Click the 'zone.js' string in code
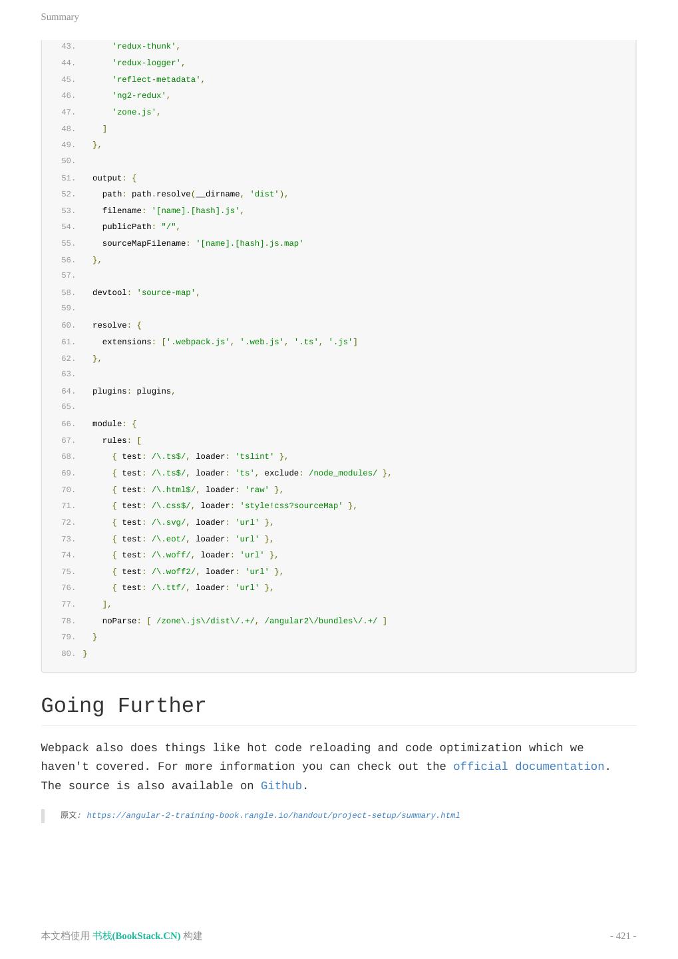 tap(134, 112)
